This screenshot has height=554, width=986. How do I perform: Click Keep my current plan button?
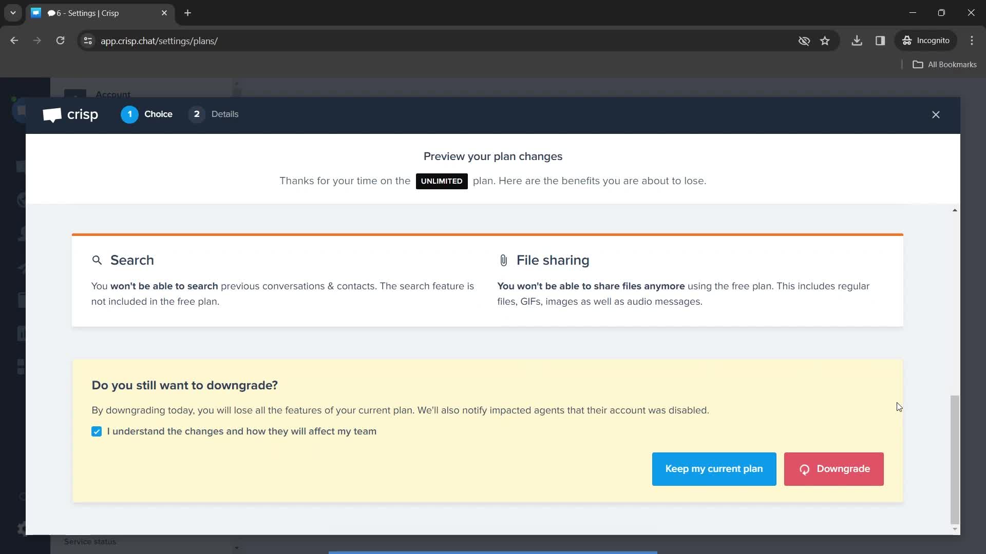(x=714, y=469)
